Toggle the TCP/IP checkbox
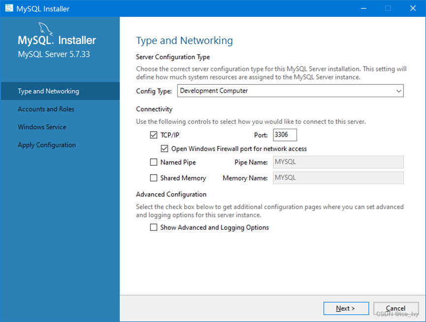 coord(154,135)
